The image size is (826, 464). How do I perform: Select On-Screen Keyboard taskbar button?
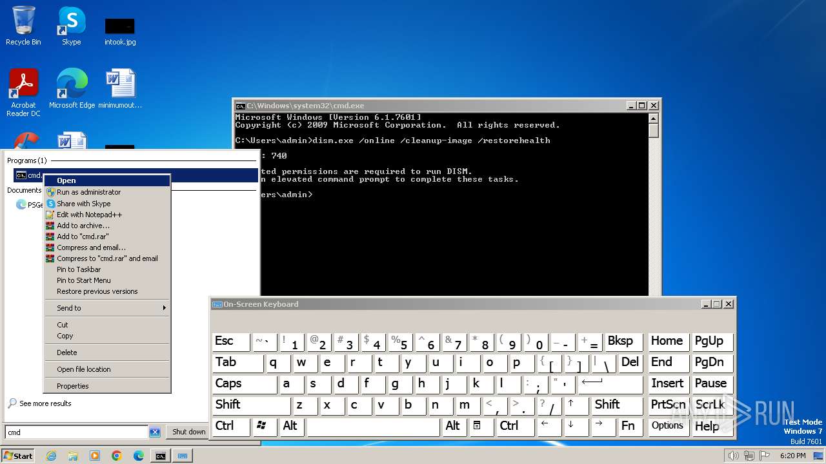click(182, 456)
